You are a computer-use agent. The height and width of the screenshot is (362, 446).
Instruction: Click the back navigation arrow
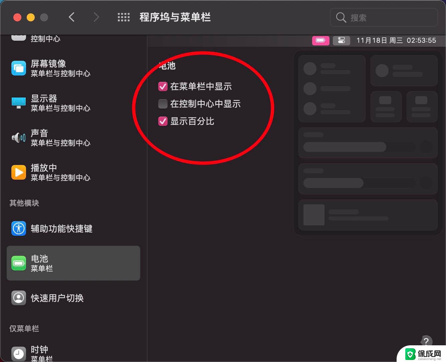point(71,17)
